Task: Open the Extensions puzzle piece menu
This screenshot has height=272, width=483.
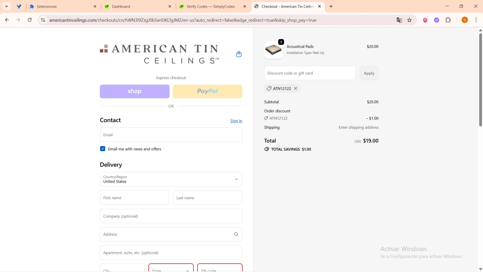Action: 448,20
